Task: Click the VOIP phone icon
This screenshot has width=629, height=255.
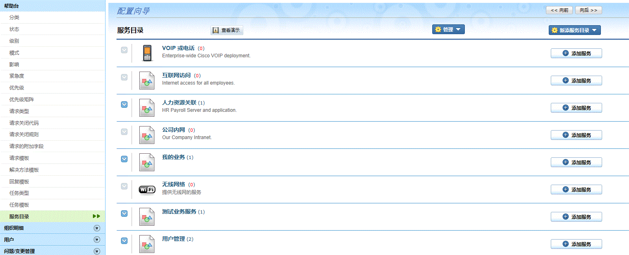Action: point(147,53)
